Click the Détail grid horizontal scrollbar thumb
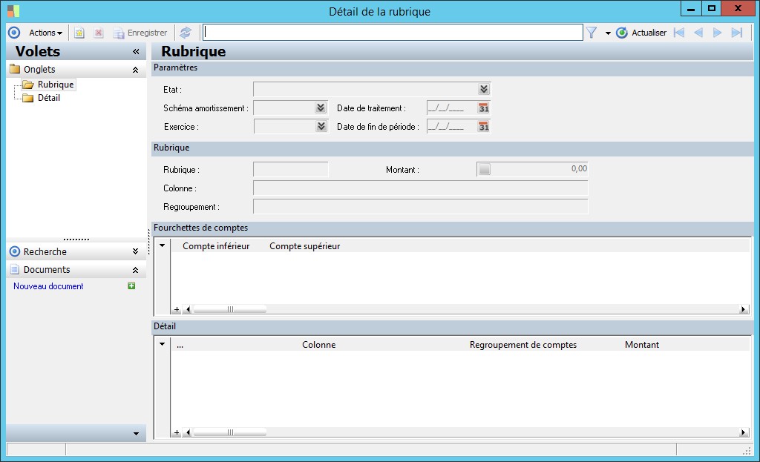760x462 pixels. [x=230, y=432]
